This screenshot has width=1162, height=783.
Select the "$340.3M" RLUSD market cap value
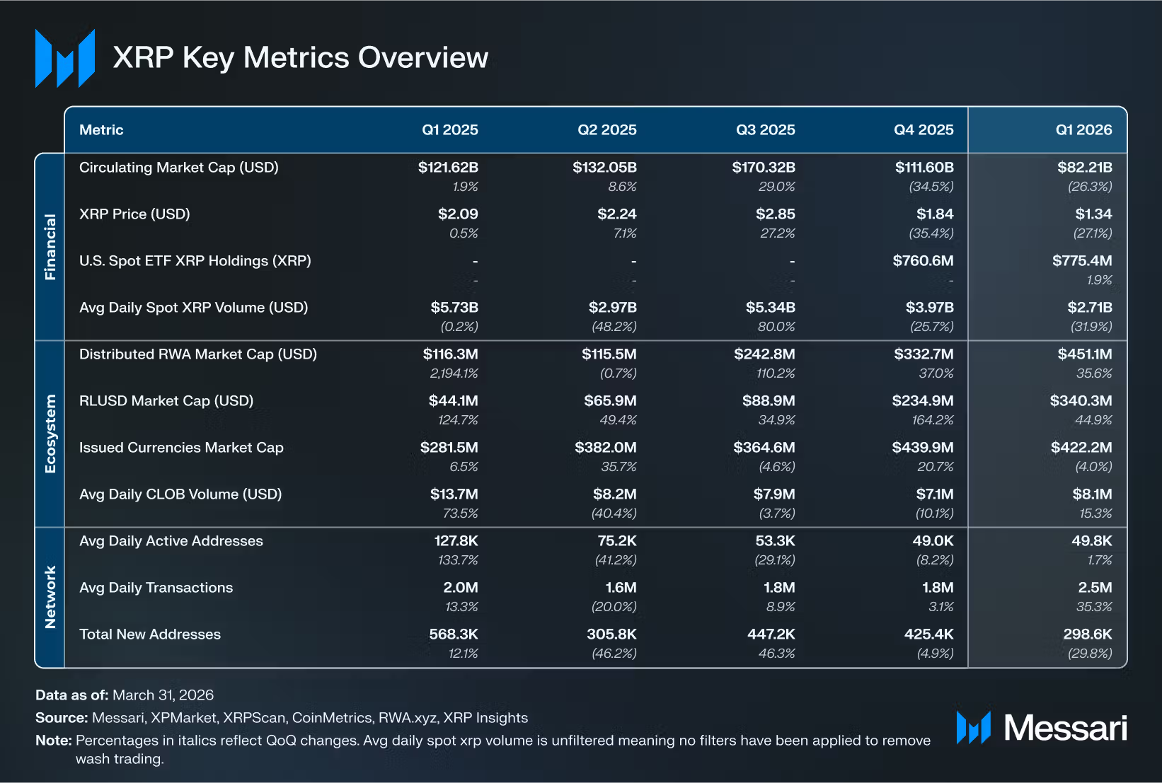point(1081,401)
